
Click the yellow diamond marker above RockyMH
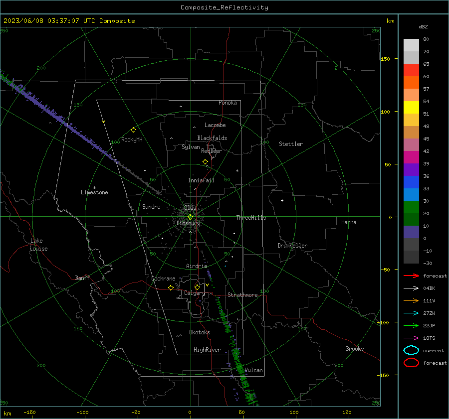[133, 130]
